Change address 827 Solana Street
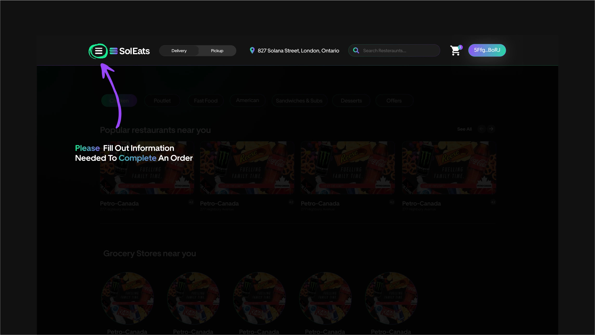Screen dimensions: 595x335 [298, 51]
